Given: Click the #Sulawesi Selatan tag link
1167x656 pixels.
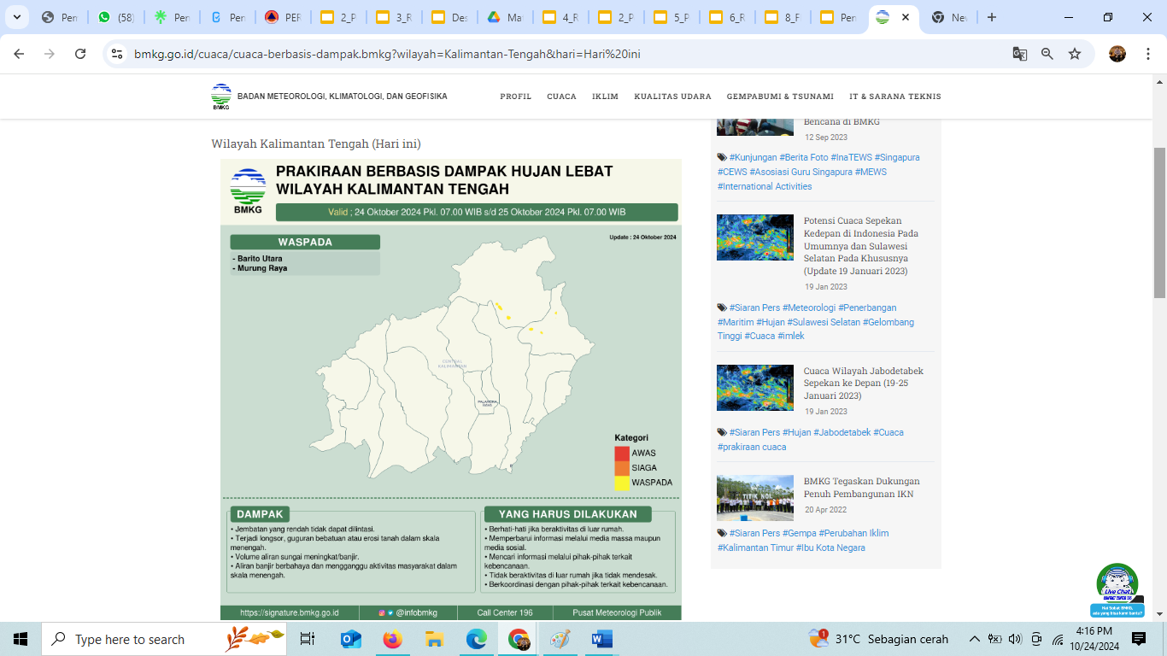Looking at the screenshot, I should pyautogui.click(x=824, y=322).
